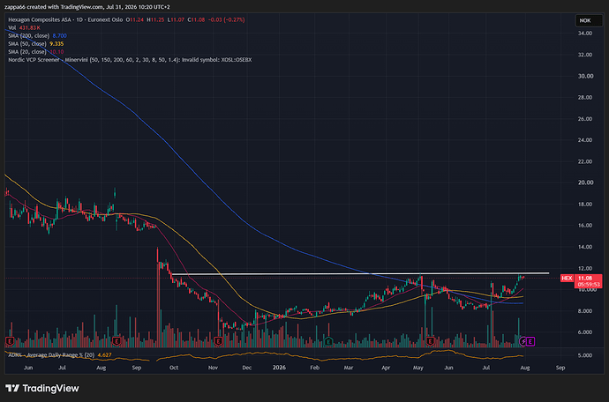Click the Dec time axis label

246,368
